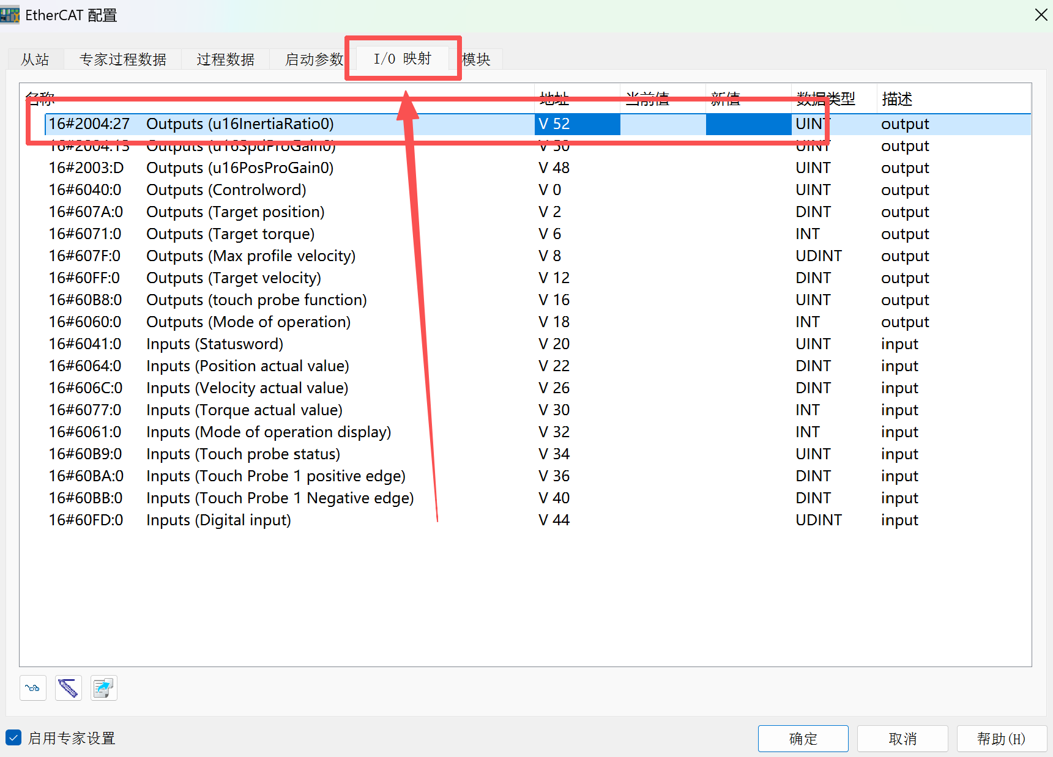Screen dimensions: 1053x757
Task: Select row Inputs (Touch Probe 1 Negative edge)
Action: [537, 498]
